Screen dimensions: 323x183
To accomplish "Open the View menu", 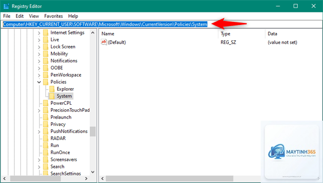I will 34,16.
